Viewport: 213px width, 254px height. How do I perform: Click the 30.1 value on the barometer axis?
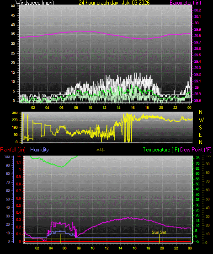197,16
